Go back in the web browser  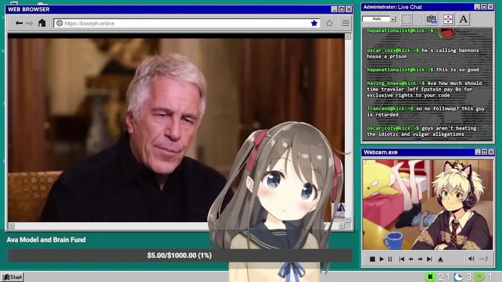tap(19, 23)
